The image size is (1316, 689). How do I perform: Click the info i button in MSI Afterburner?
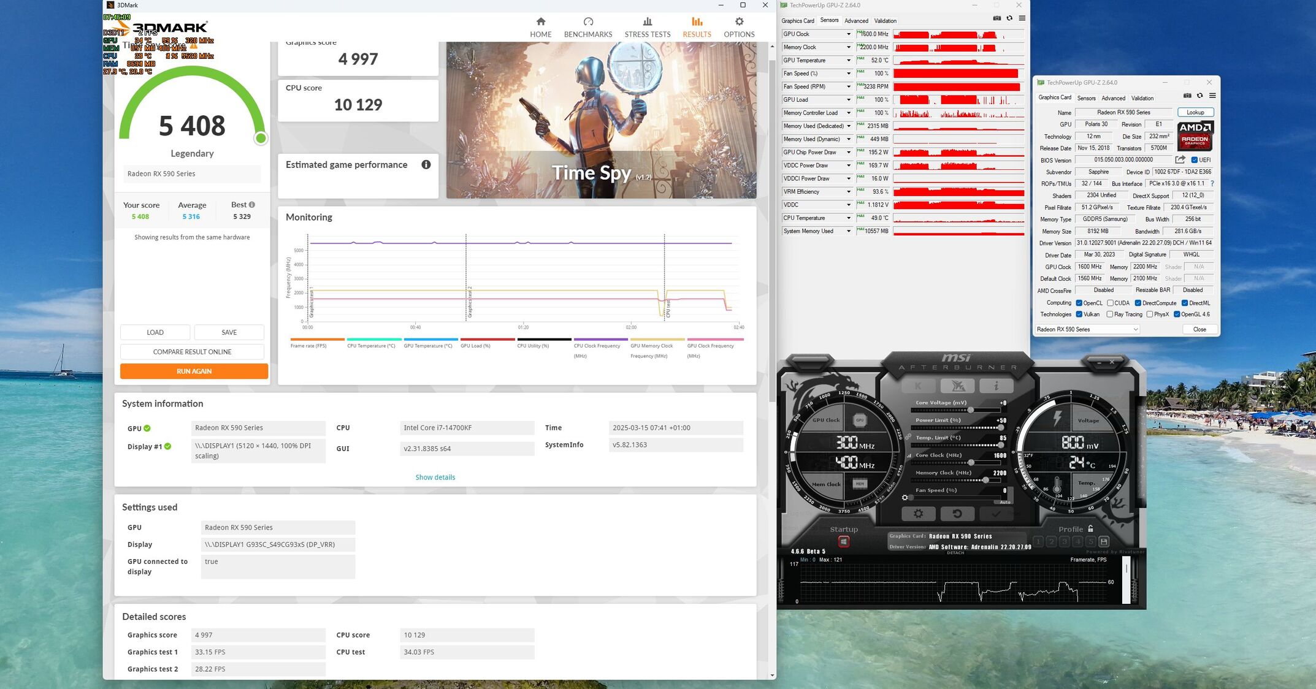coord(996,386)
